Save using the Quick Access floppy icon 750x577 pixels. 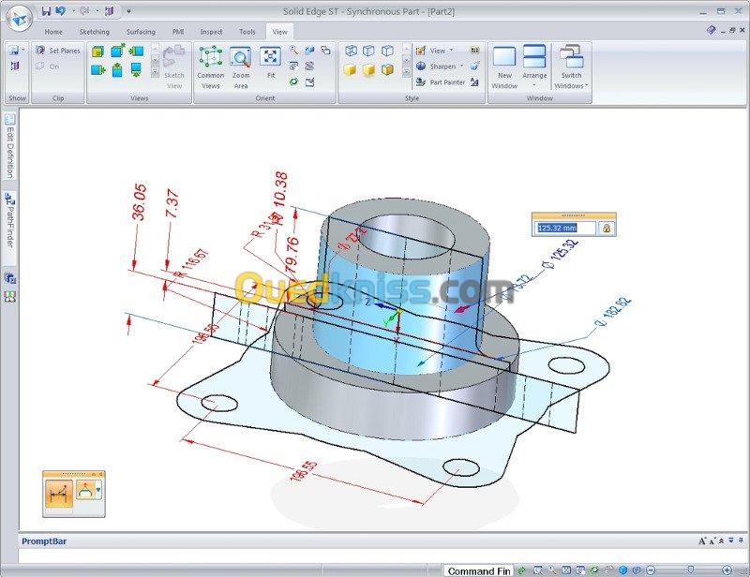point(46,11)
